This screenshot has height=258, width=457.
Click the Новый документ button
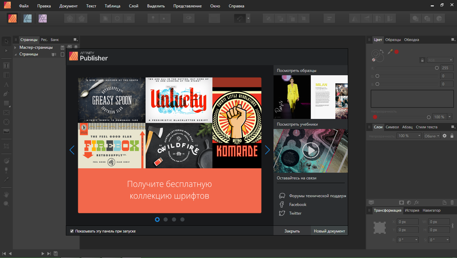pos(329,231)
